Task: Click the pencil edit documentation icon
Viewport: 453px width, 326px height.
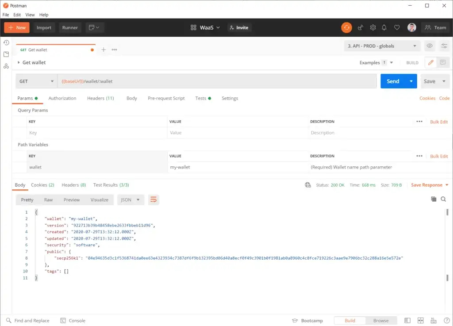Action: click(x=431, y=62)
